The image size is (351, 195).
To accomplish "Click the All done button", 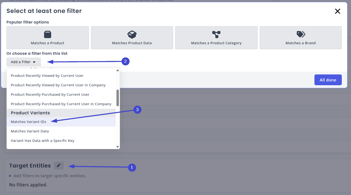I will point(328,80).
